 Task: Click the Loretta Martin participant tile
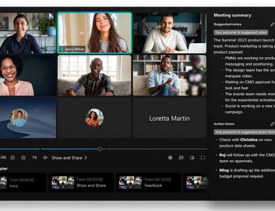pos(169,118)
